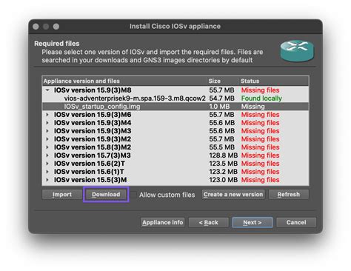Collapse the IOSv version 15.9(3)M8 tree

[47, 90]
